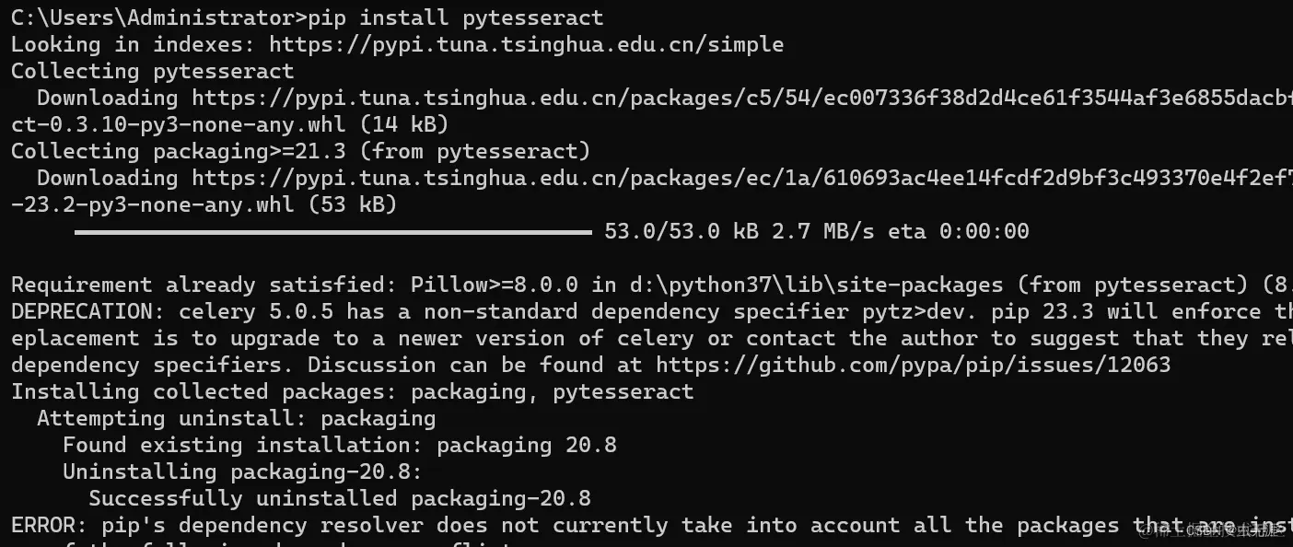Click the download progress bar
This screenshot has height=547, width=1293.
pos(332,232)
